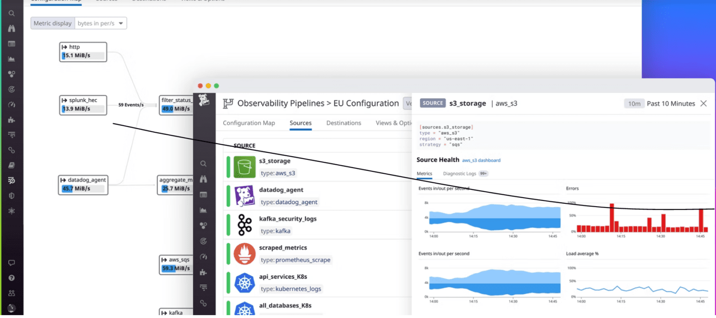This screenshot has height=318, width=716.
Task: Click the Kubernetes helm icon for api_services_K8s
Action: coord(245,283)
